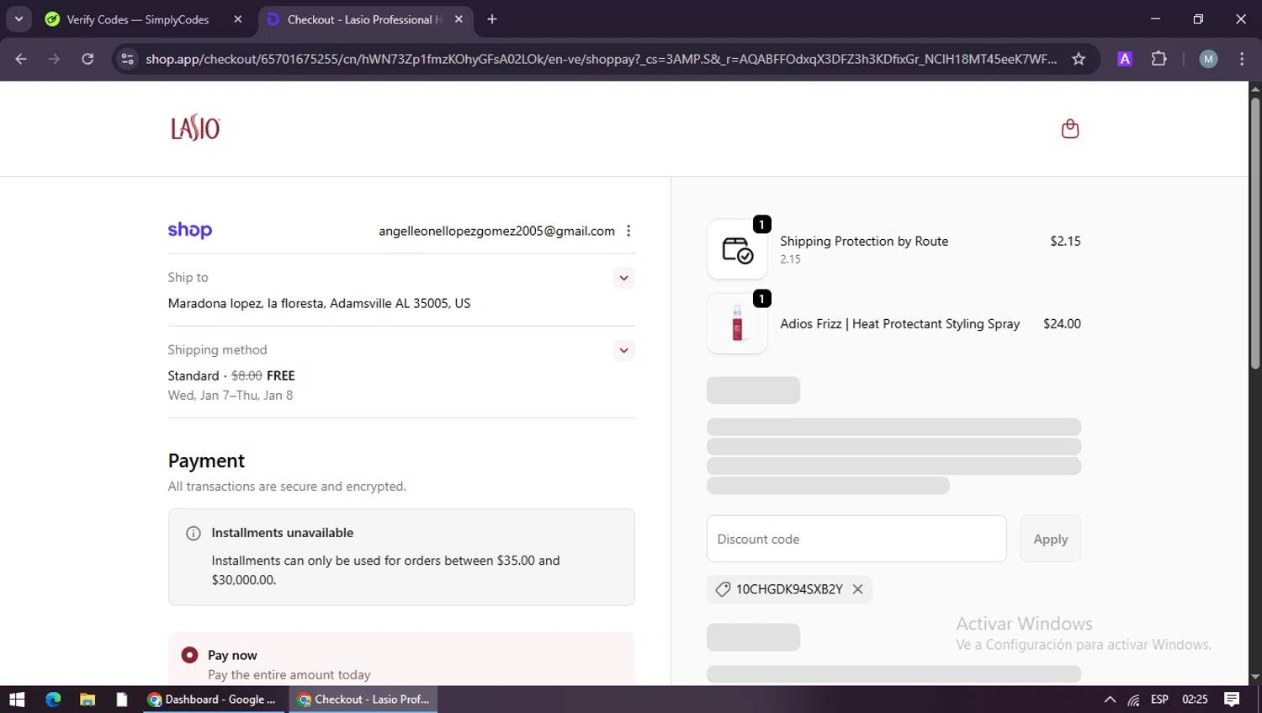Select the Pay now radio option
1262x713 pixels.
190,655
